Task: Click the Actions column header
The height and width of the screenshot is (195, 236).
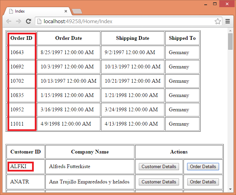Action: (179, 152)
